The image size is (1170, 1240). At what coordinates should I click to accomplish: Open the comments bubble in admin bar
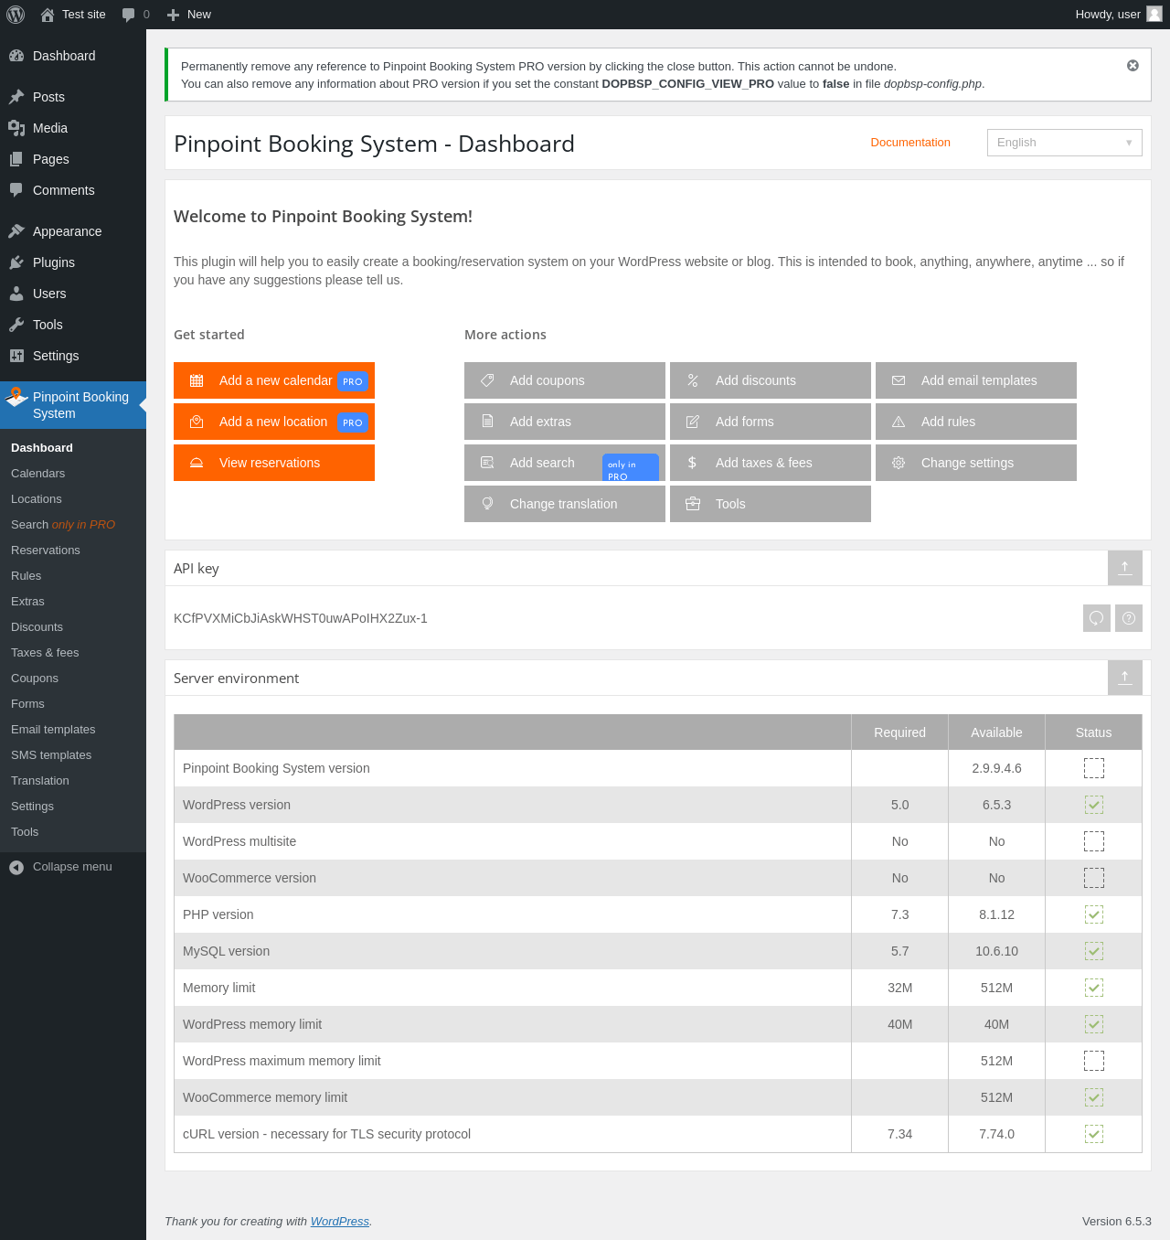tap(129, 15)
